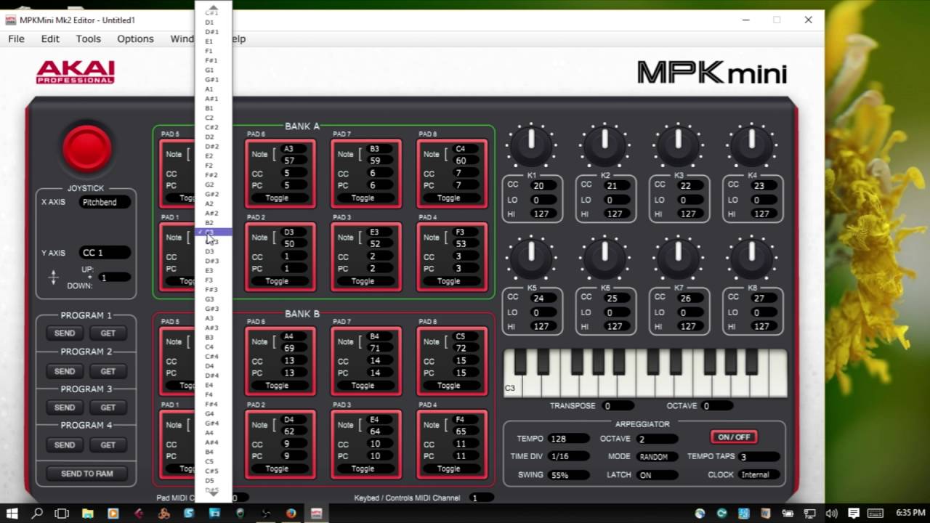The image size is (930, 523).
Task: Open the File menu
Action: click(16, 39)
